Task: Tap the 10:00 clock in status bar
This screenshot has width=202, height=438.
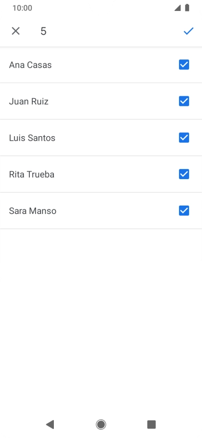Action: [22, 8]
